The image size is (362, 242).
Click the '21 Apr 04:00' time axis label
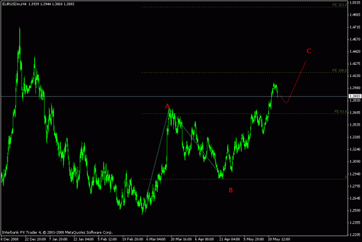tap(230, 239)
